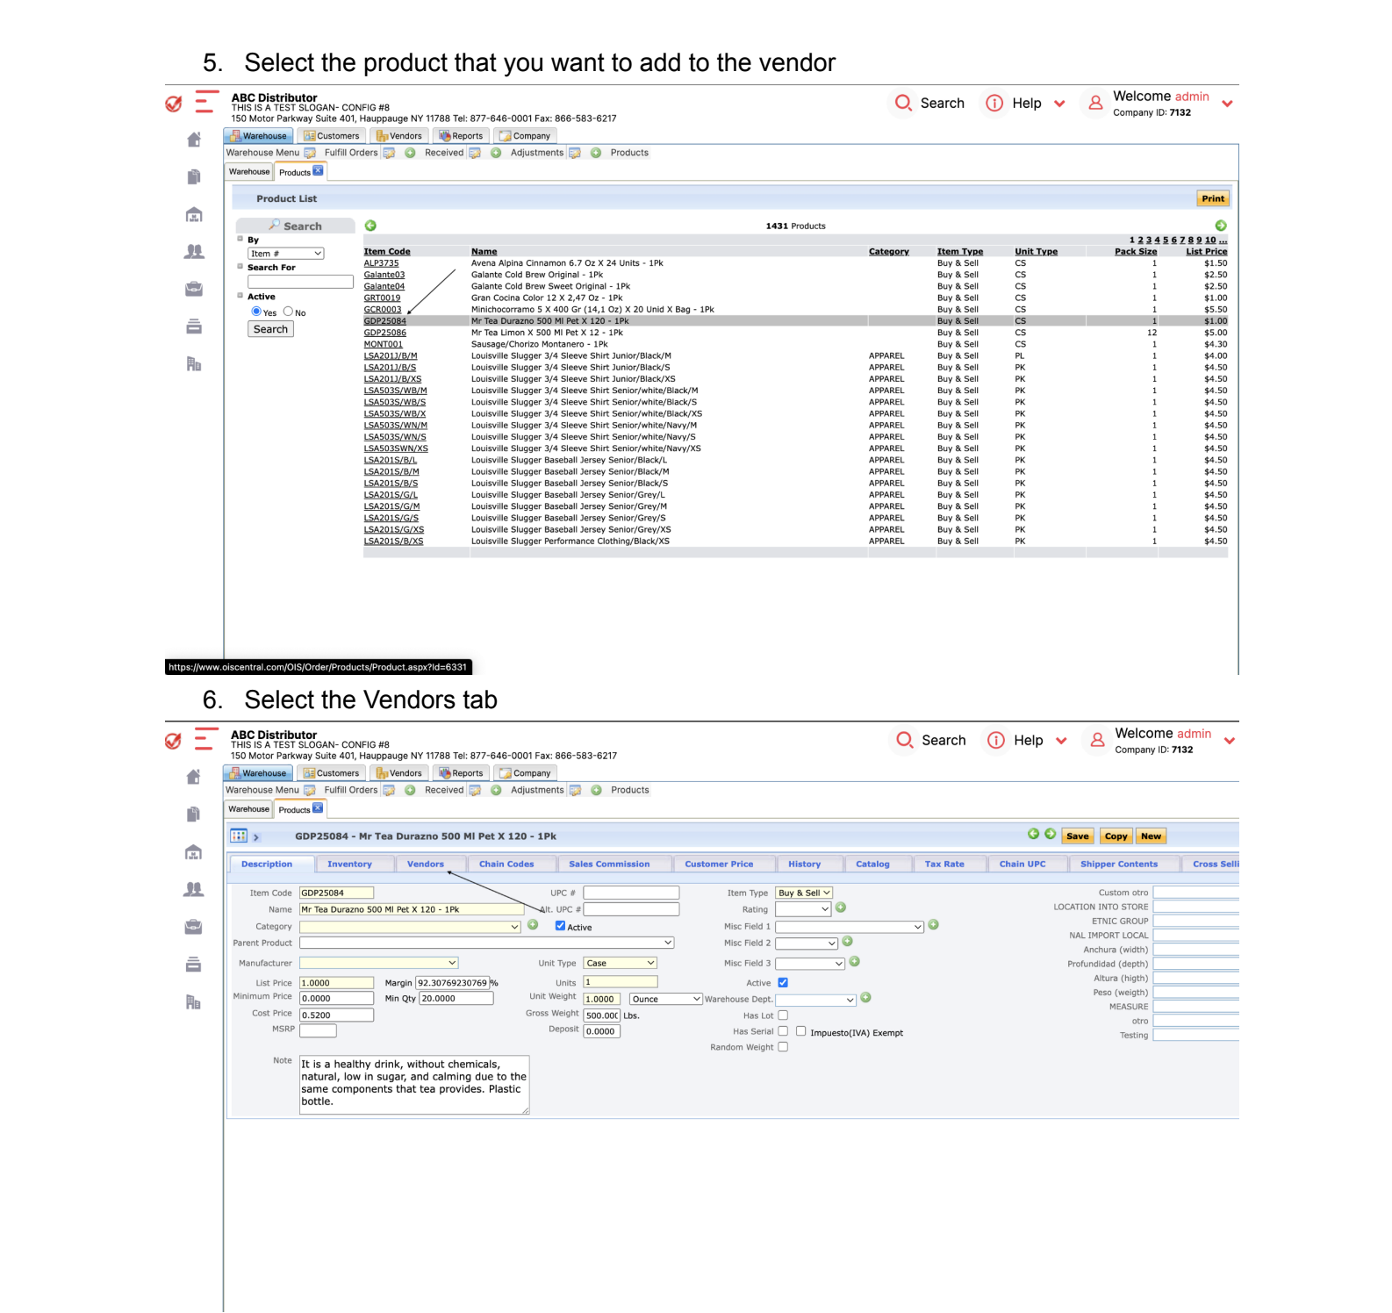The image size is (1392, 1313).
Task: Click the office buildings icon in the Product List screenshot sidebar
Action: pos(194,364)
